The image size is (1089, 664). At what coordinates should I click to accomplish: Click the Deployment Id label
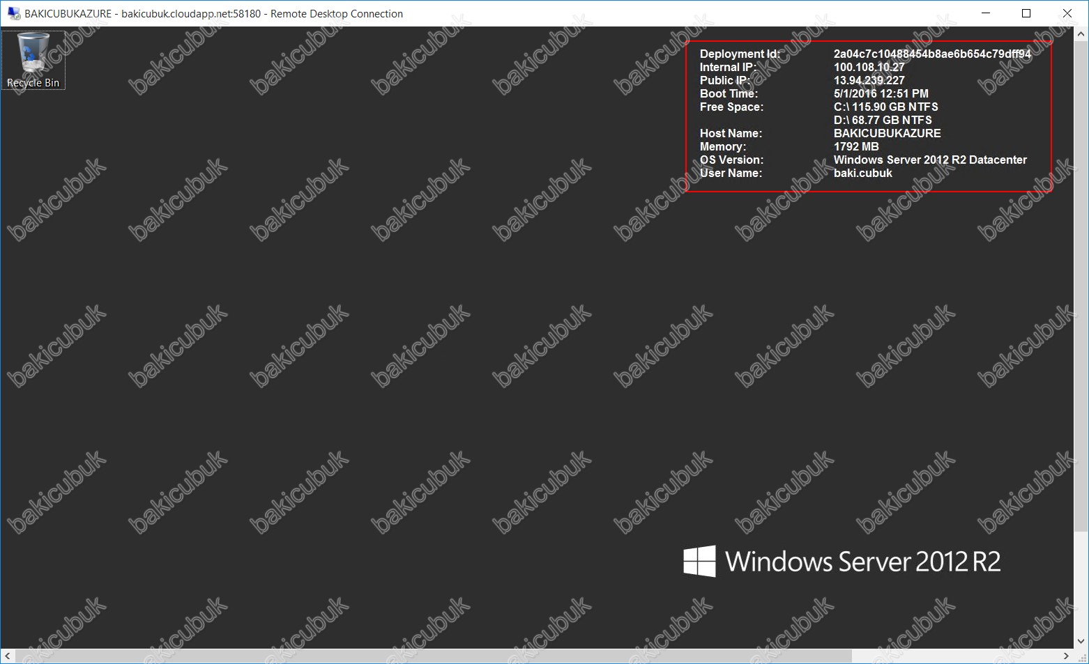pyautogui.click(x=740, y=54)
